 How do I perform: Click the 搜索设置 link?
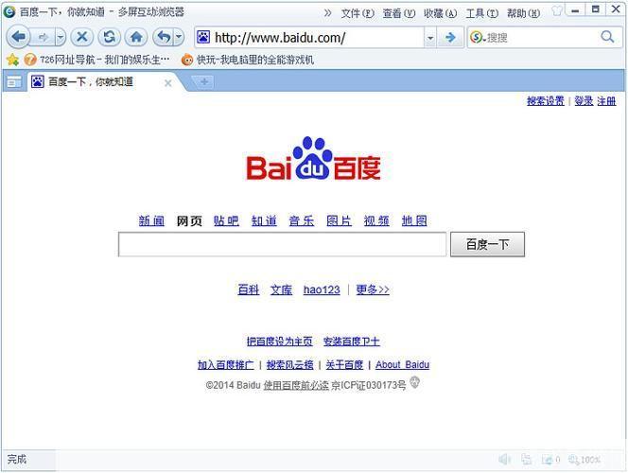click(545, 101)
